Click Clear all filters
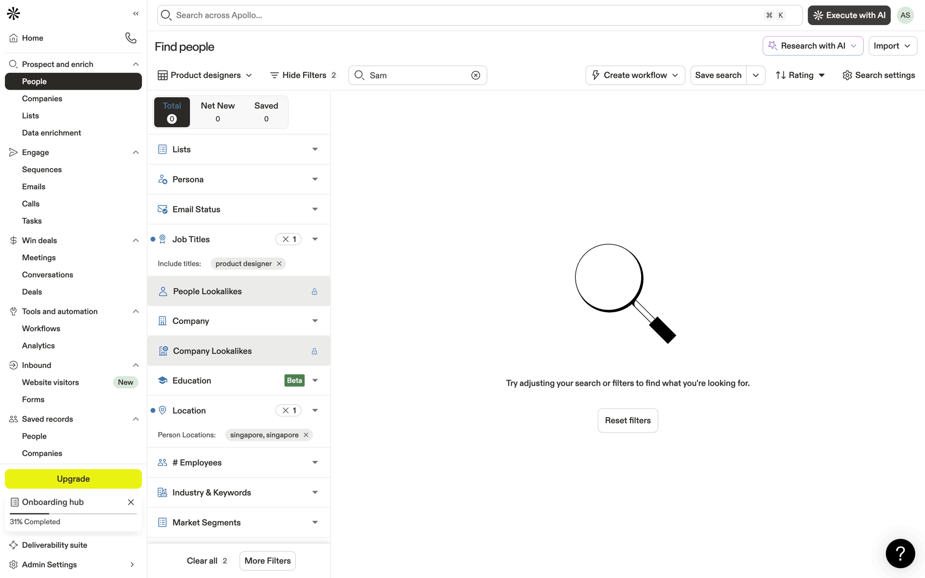The width and height of the screenshot is (925, 578). pyautogui.click(x=207, y=561)
